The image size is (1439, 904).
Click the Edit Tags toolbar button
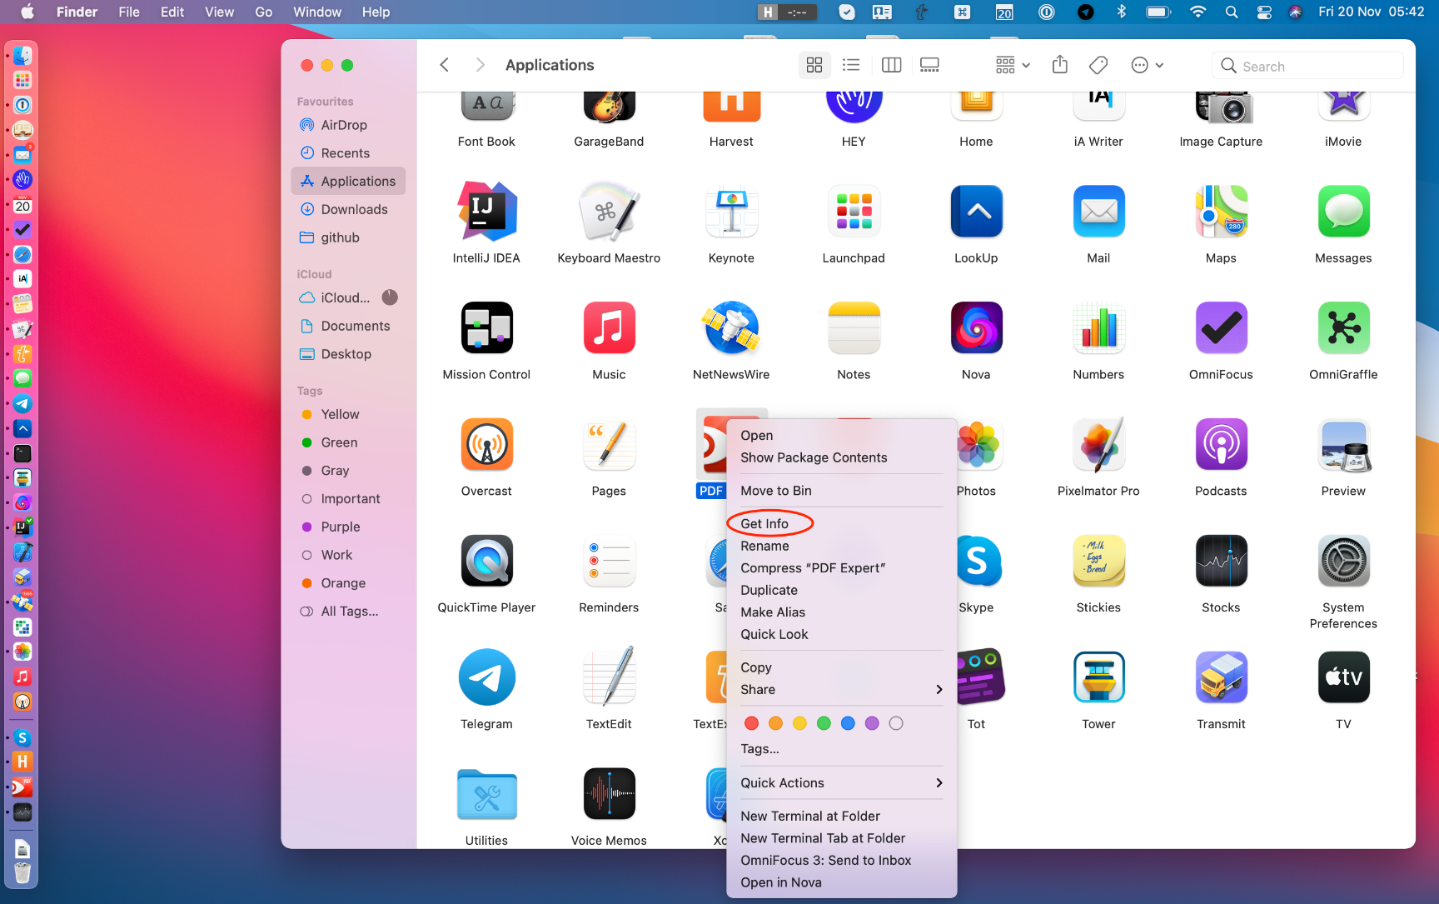coord(1098,65)
